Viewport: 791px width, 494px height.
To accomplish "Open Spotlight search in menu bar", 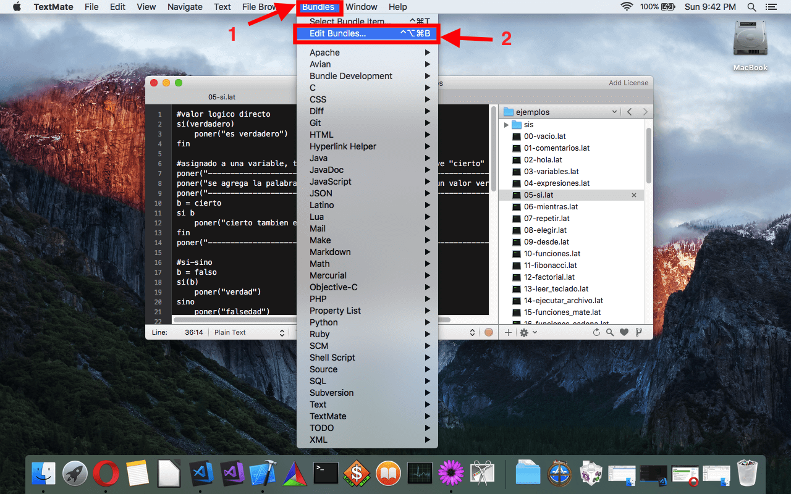I will [751, 7].
